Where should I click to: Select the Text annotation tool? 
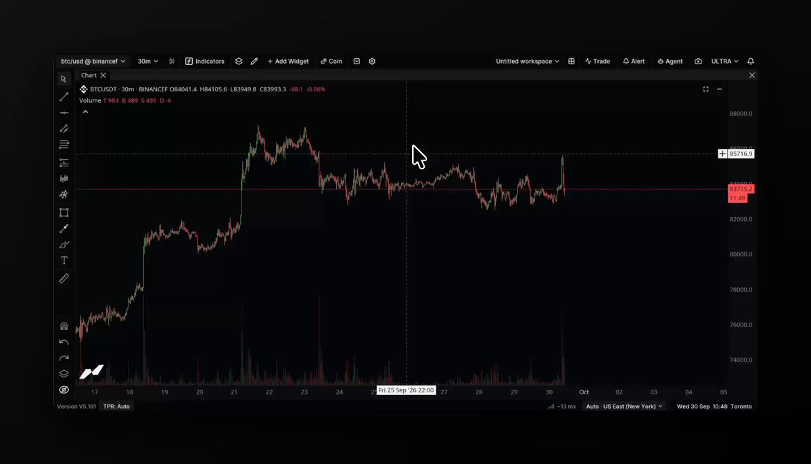coord(64,260)
